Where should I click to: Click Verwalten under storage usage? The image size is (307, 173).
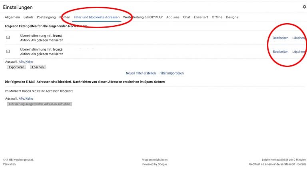point(10,164)
